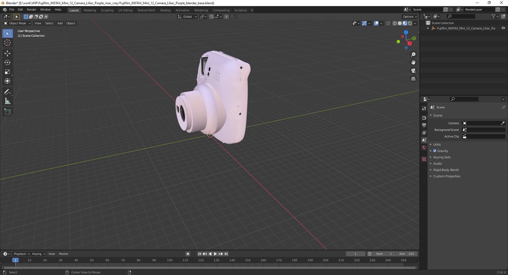Click the Z axis on navigation gizmo
Screen dimensions: 508x275
(x=406, y=32)
